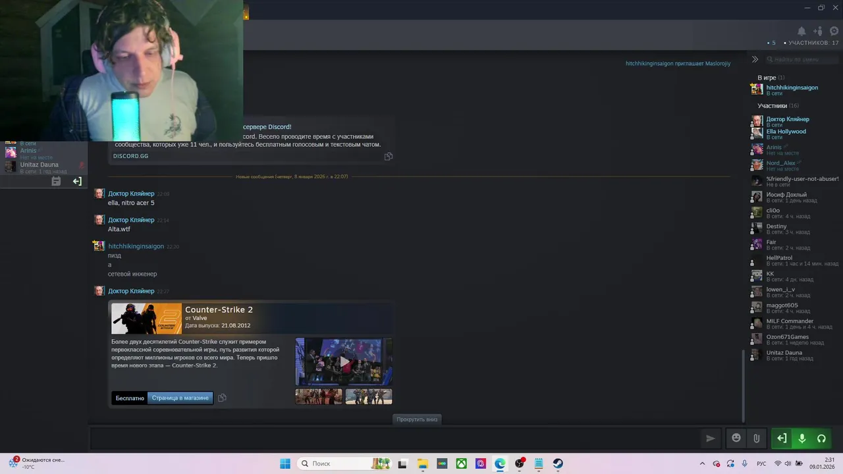843x474 pixels.
Task: Open Доктор Кляйнер name on 22:27 message
Action: coord(131,291)
